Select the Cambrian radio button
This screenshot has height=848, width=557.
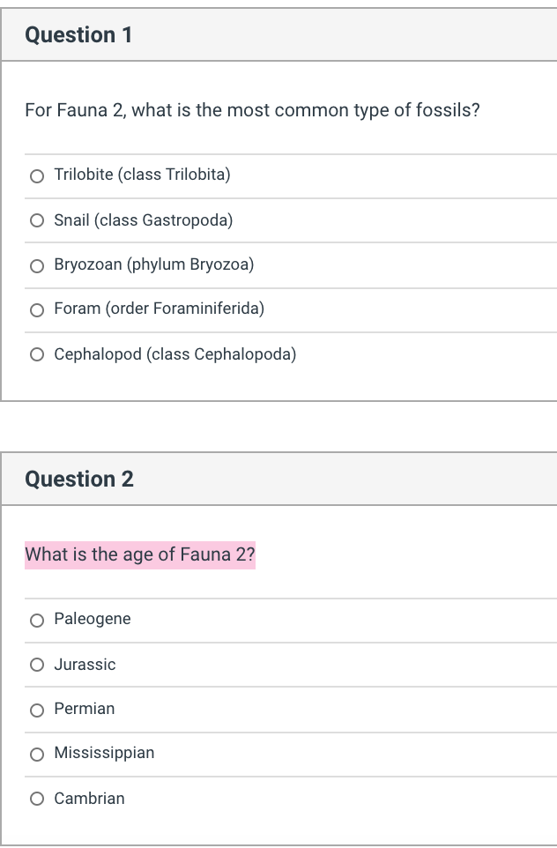tap(37, 800)
